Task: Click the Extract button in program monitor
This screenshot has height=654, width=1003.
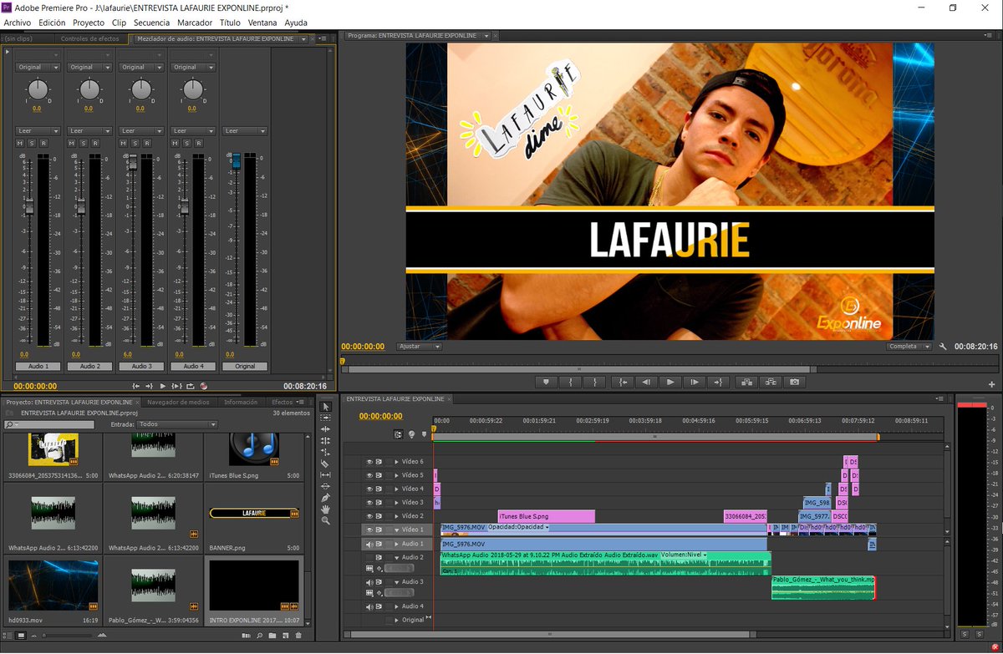Action: coord(770,382)
